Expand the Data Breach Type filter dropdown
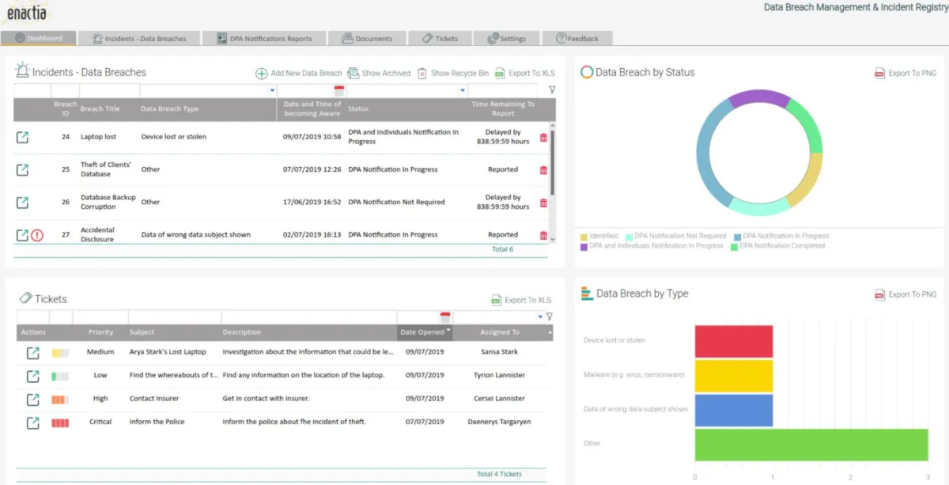 click(272, 91)
